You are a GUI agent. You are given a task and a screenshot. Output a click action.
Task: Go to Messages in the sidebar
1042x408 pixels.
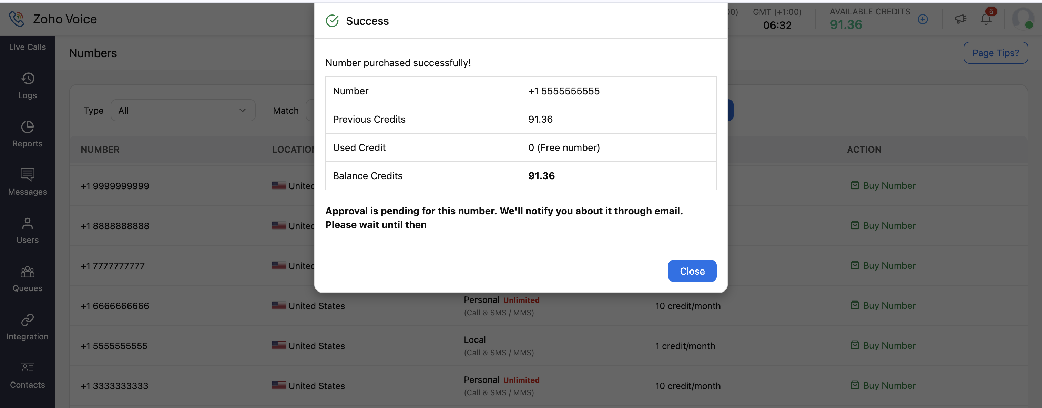[x=28, y=182]
